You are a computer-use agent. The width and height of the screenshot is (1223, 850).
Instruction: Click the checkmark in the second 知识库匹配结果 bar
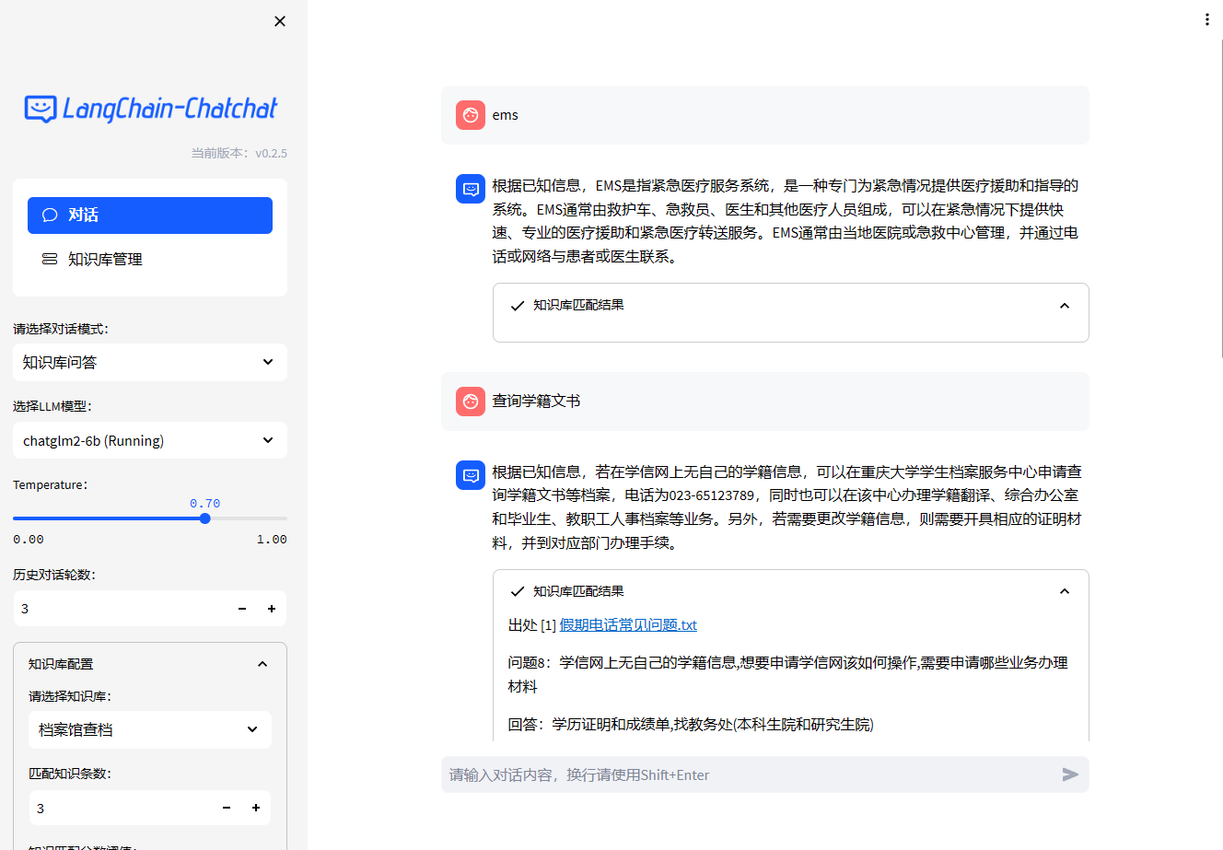click(517, 591)
